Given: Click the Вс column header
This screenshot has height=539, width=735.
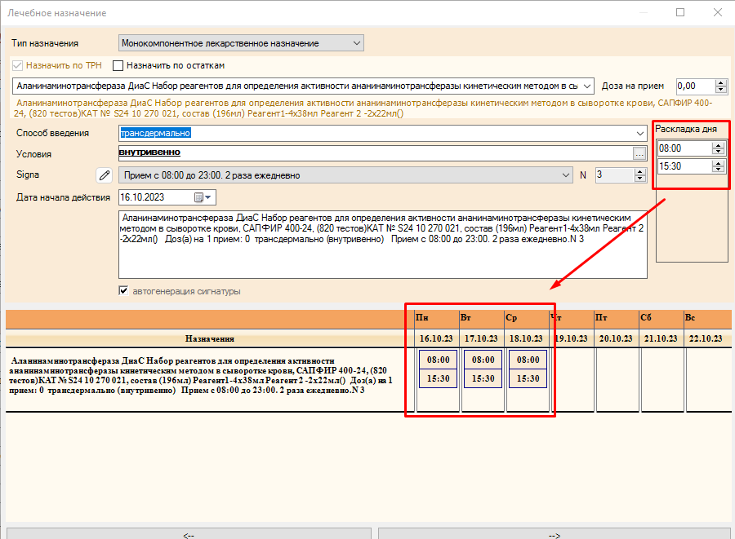Looking at the screenshot, I should point(708,318).
